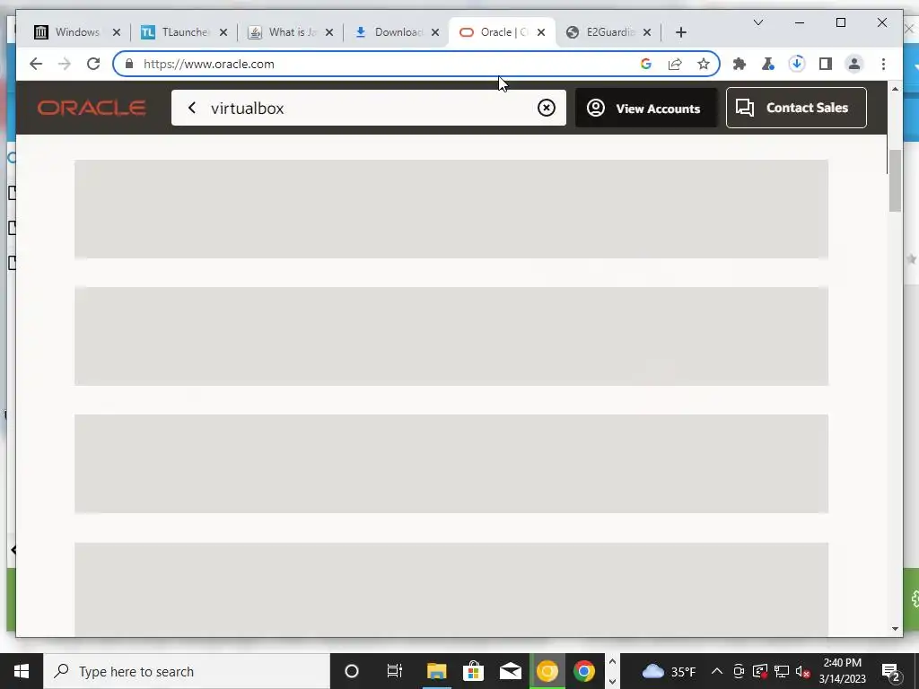This screenshot has height=689, width=919.
Task: Click the Chrome icon on taskbar
Action: point(583,671)
